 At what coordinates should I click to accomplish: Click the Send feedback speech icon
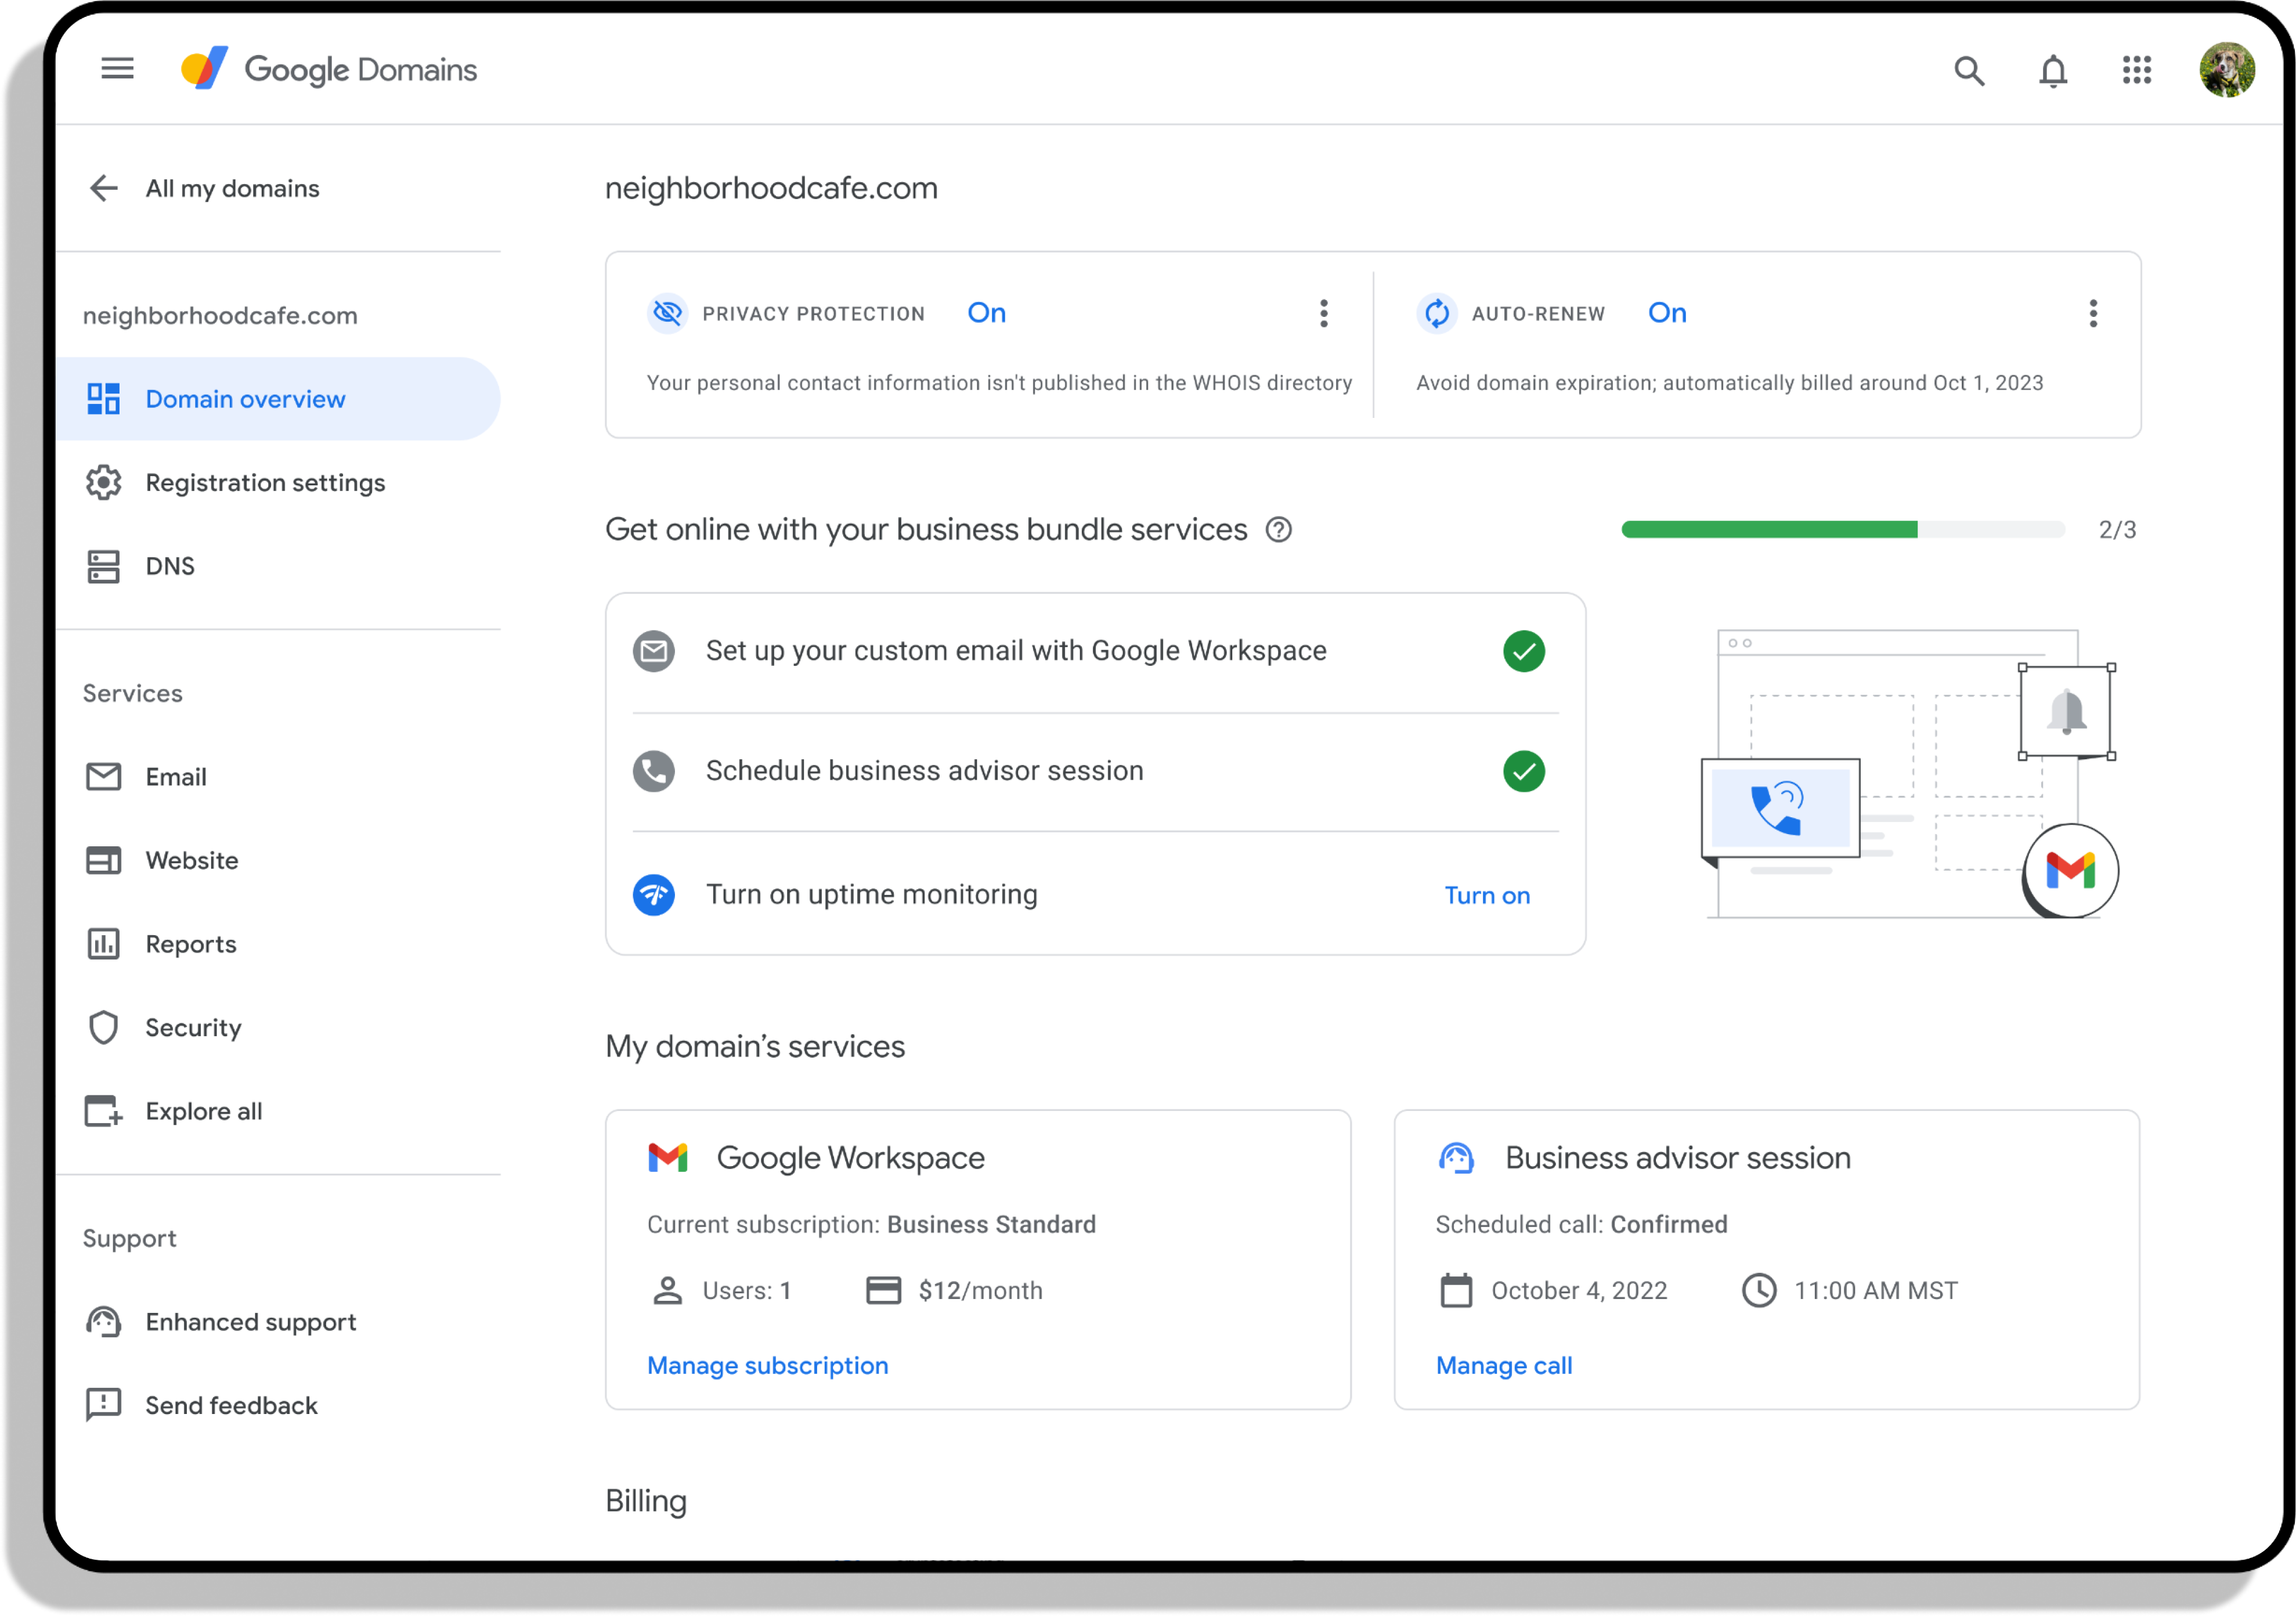click(104, 1405)
